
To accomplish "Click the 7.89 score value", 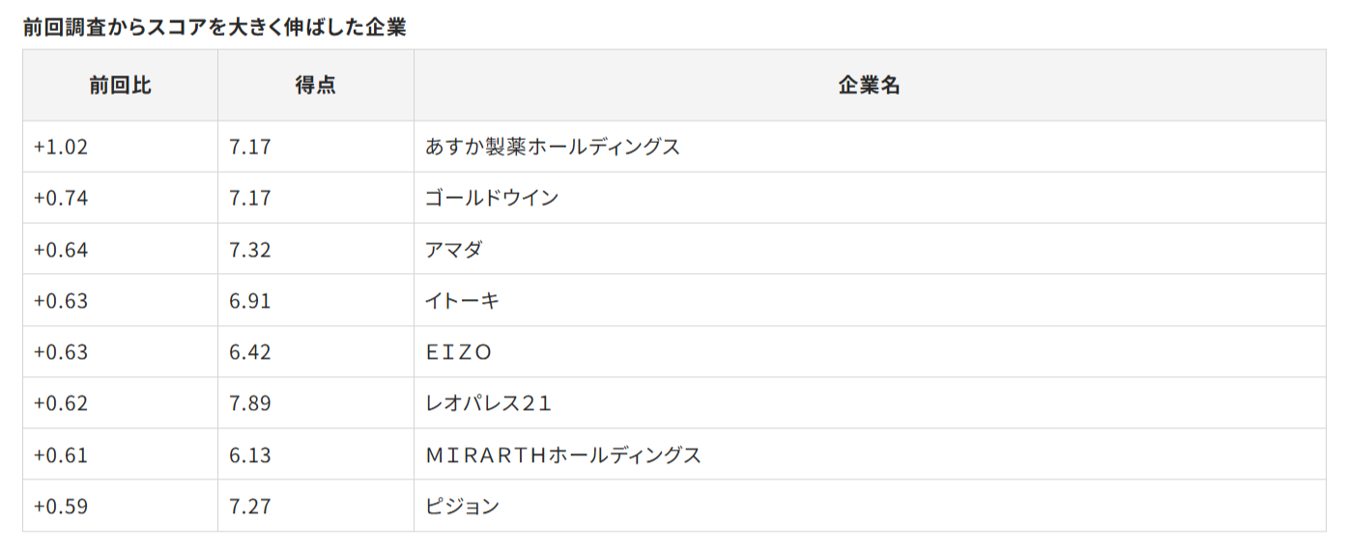I will 250,403.
